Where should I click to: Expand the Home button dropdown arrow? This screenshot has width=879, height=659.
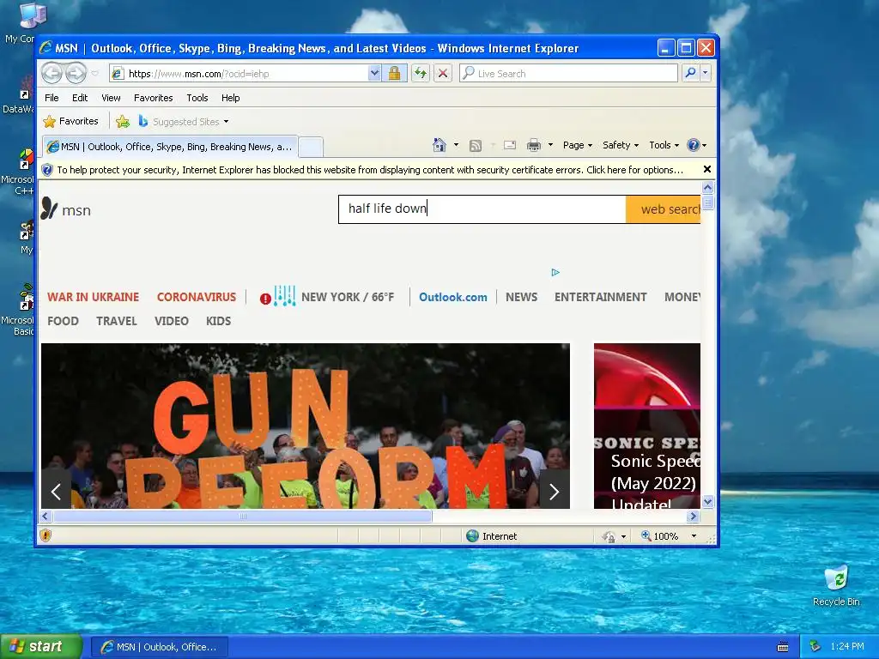click(456, 145)
